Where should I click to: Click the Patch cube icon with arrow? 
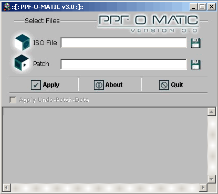coord(22,62)
